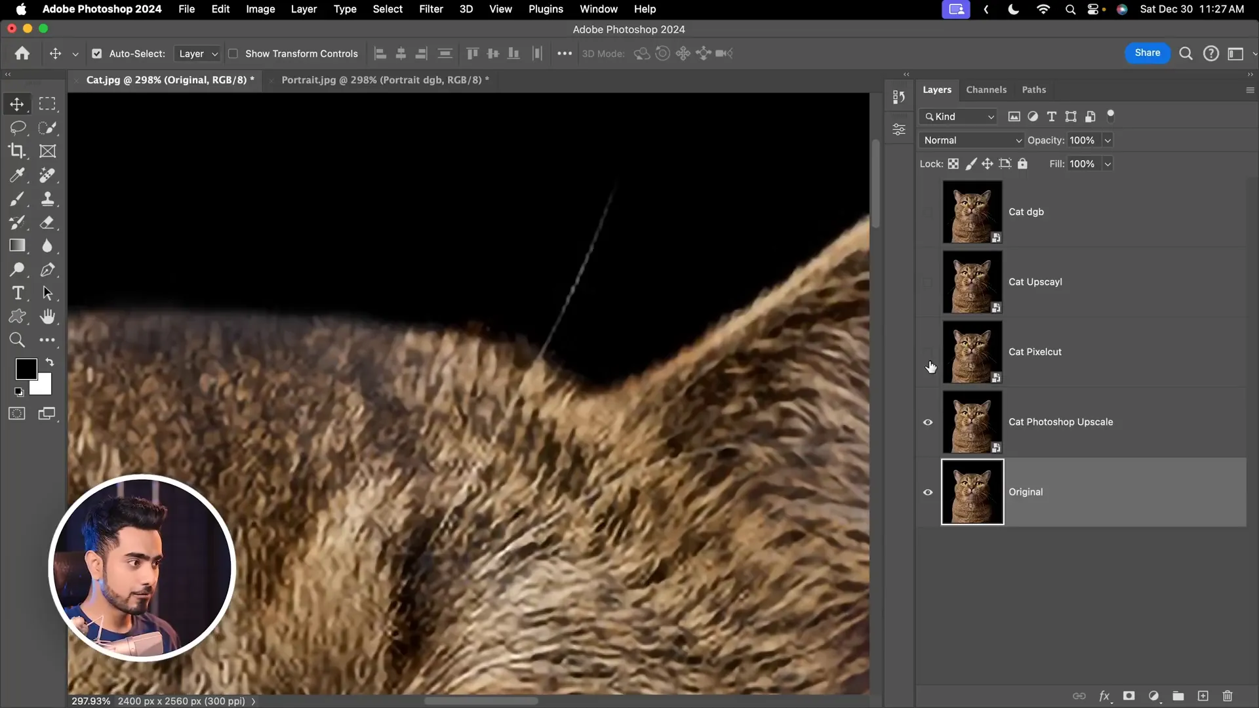
Task: Select the Crop tool
Action: pyautogui.click(x=17, y=151)
